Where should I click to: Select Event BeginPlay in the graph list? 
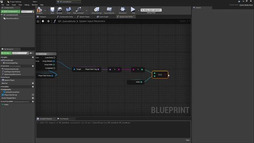tap(12, 63)
